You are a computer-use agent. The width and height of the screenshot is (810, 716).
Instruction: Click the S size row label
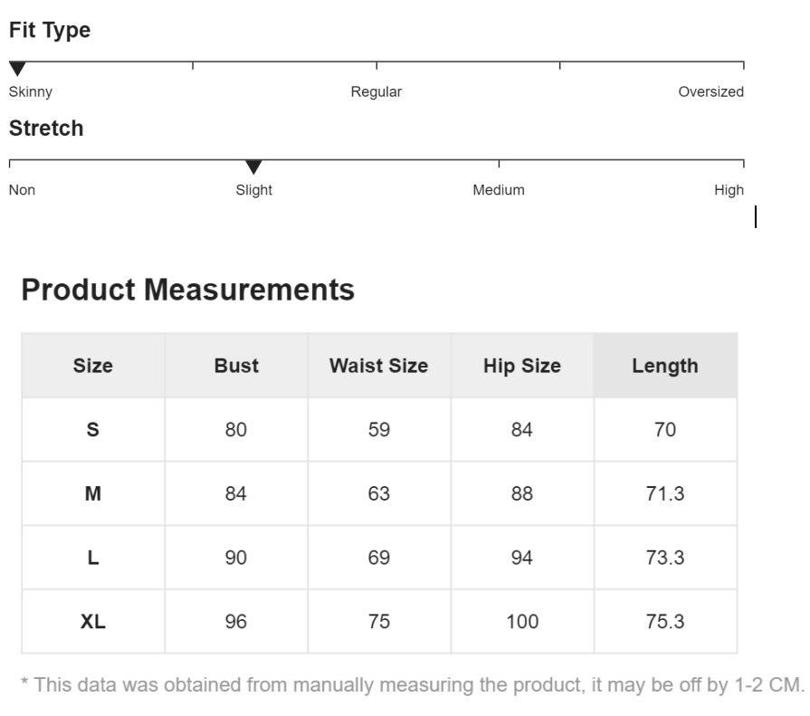(x=93, y=430)
